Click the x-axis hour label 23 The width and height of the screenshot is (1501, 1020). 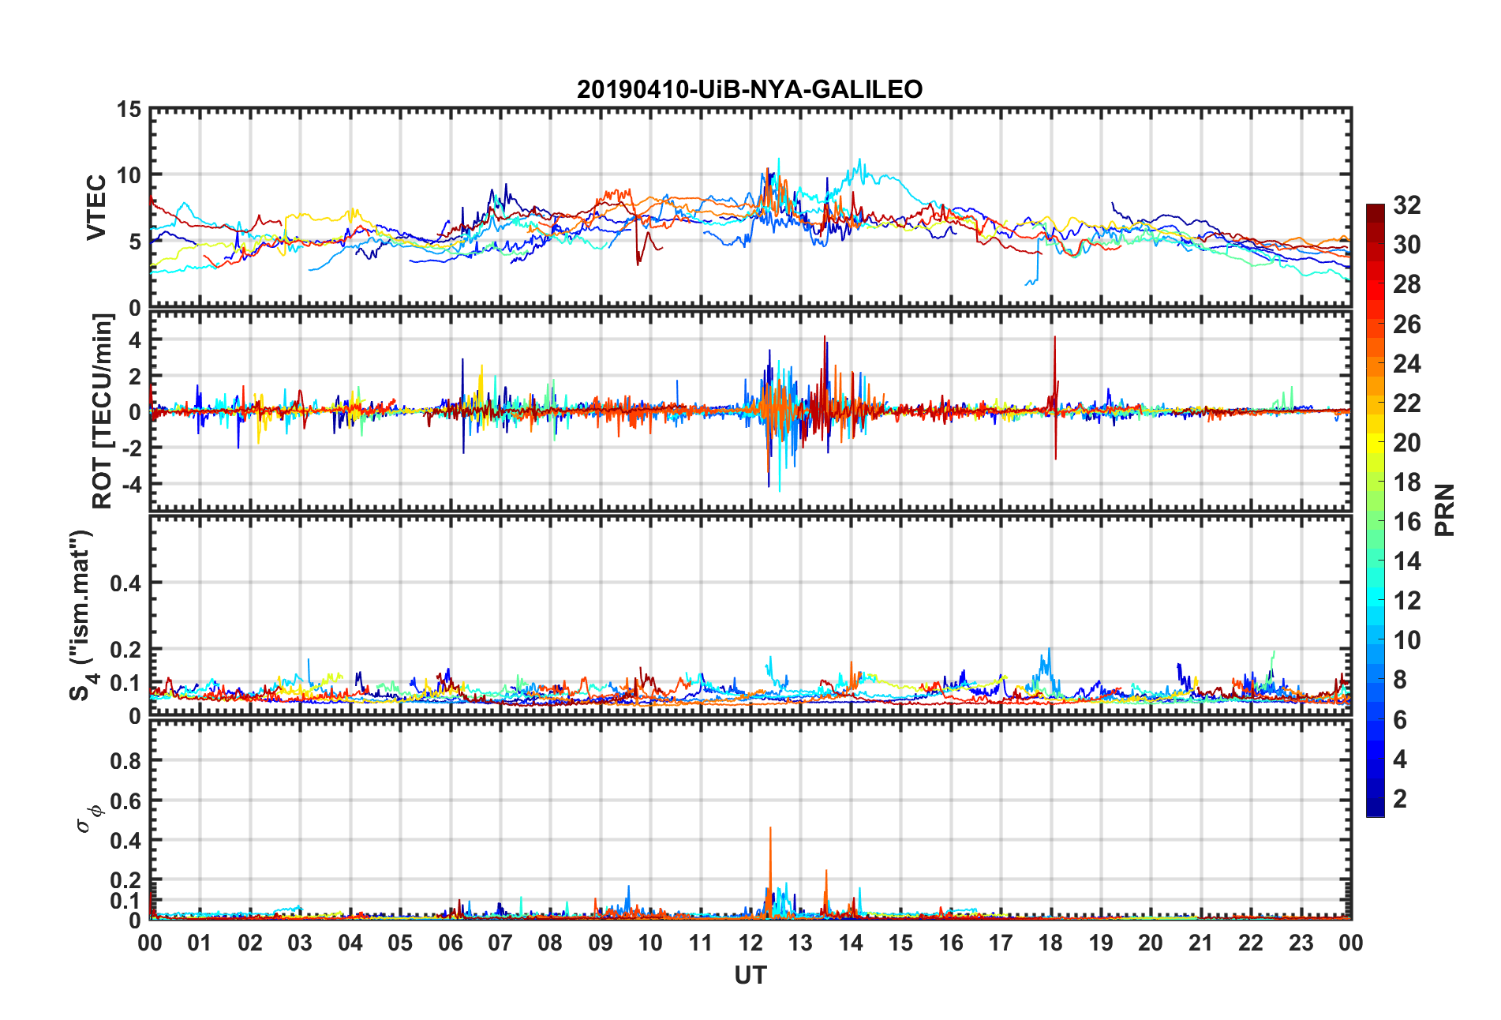[1301, 943]
